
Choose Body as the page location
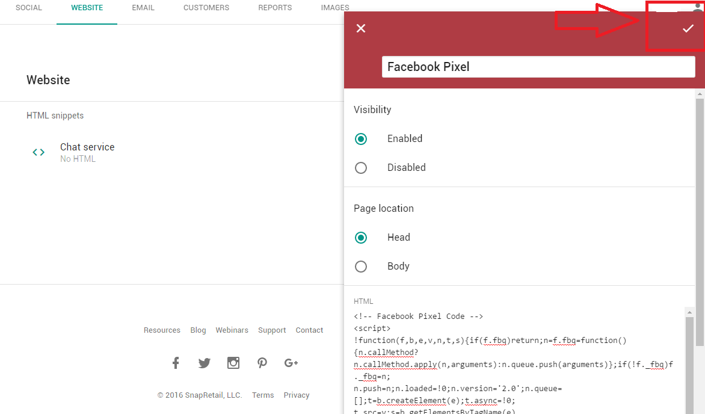[x=361, y=267]
